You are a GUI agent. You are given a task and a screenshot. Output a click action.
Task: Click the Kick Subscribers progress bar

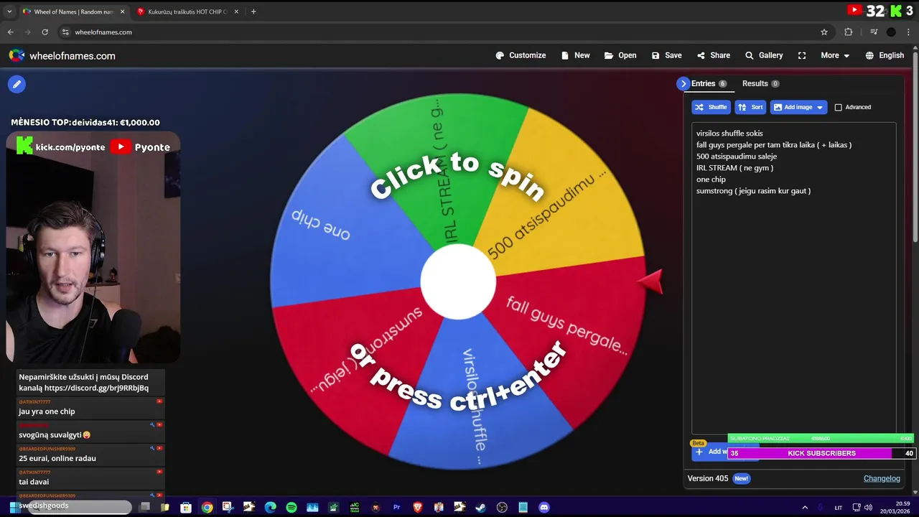click(821, 453)
